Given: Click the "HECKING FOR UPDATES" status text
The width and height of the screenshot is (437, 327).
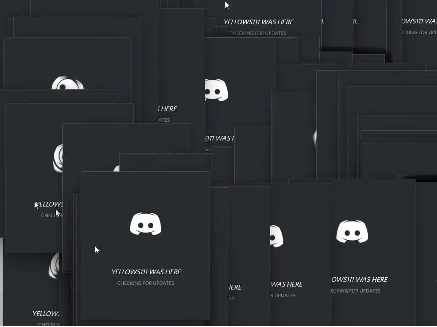Looking at the screenshot, I should (259, 33).
